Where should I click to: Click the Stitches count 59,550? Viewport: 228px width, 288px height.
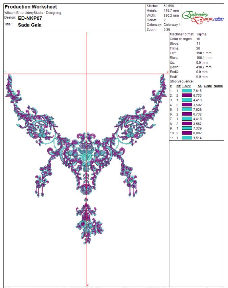[169, 6]
